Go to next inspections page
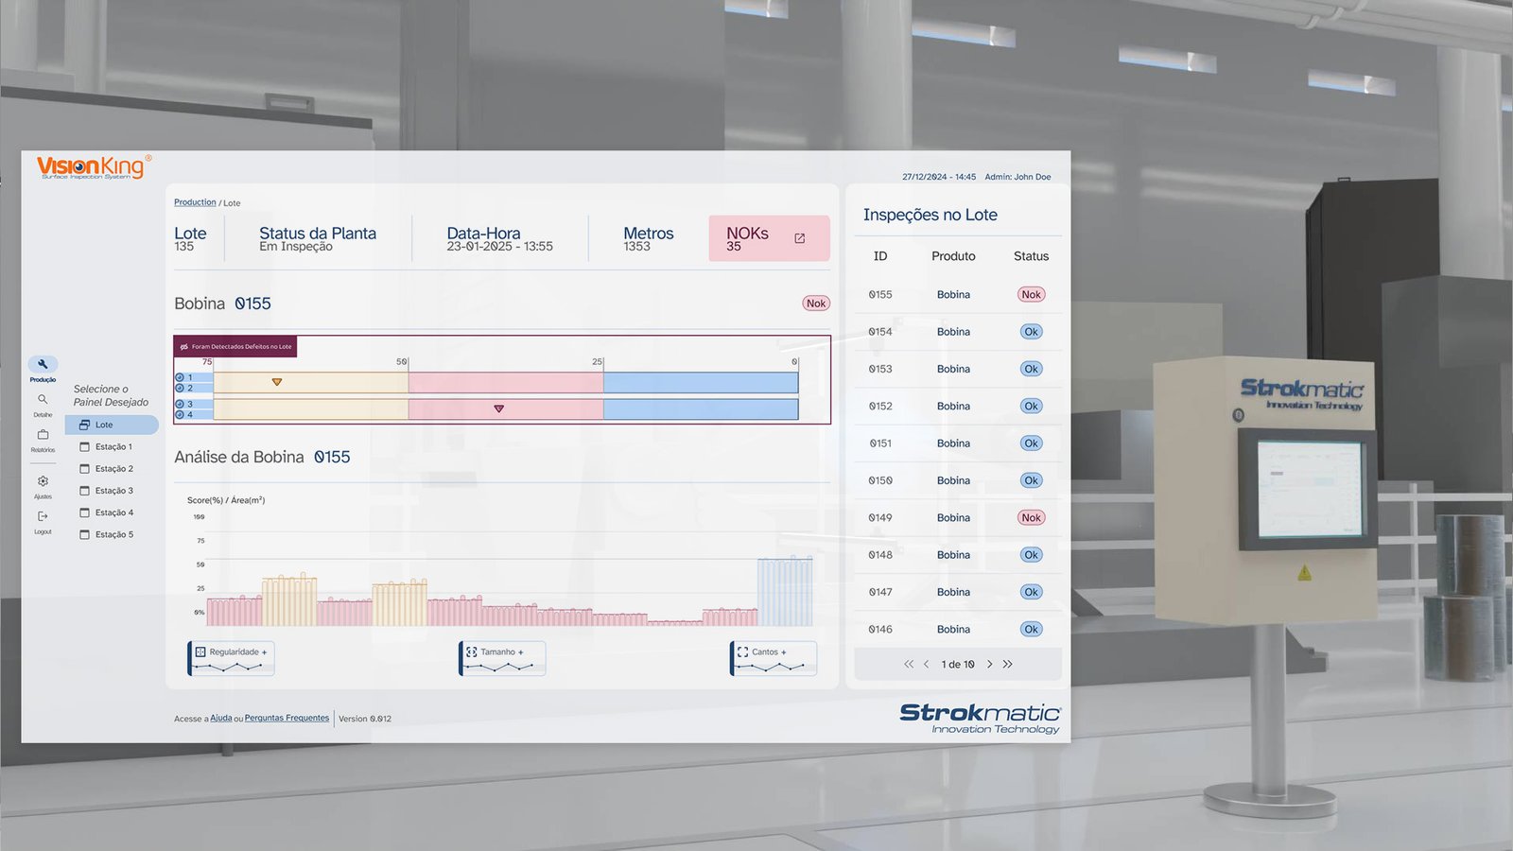Screen dimensions: 1513x851 pos(990,664)
